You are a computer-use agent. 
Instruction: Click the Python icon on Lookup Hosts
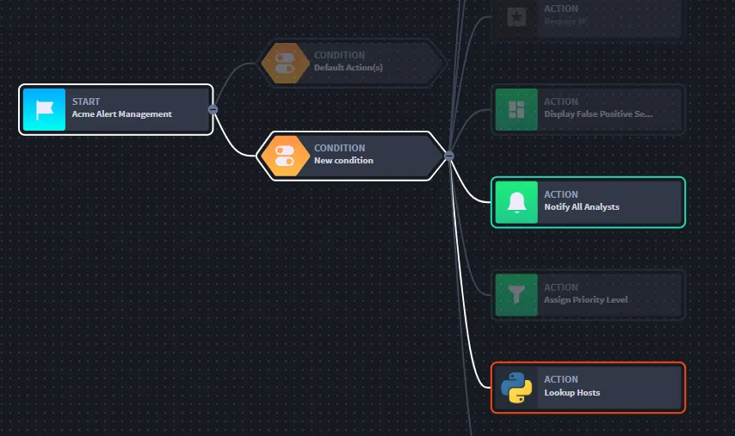pos(516,388)
